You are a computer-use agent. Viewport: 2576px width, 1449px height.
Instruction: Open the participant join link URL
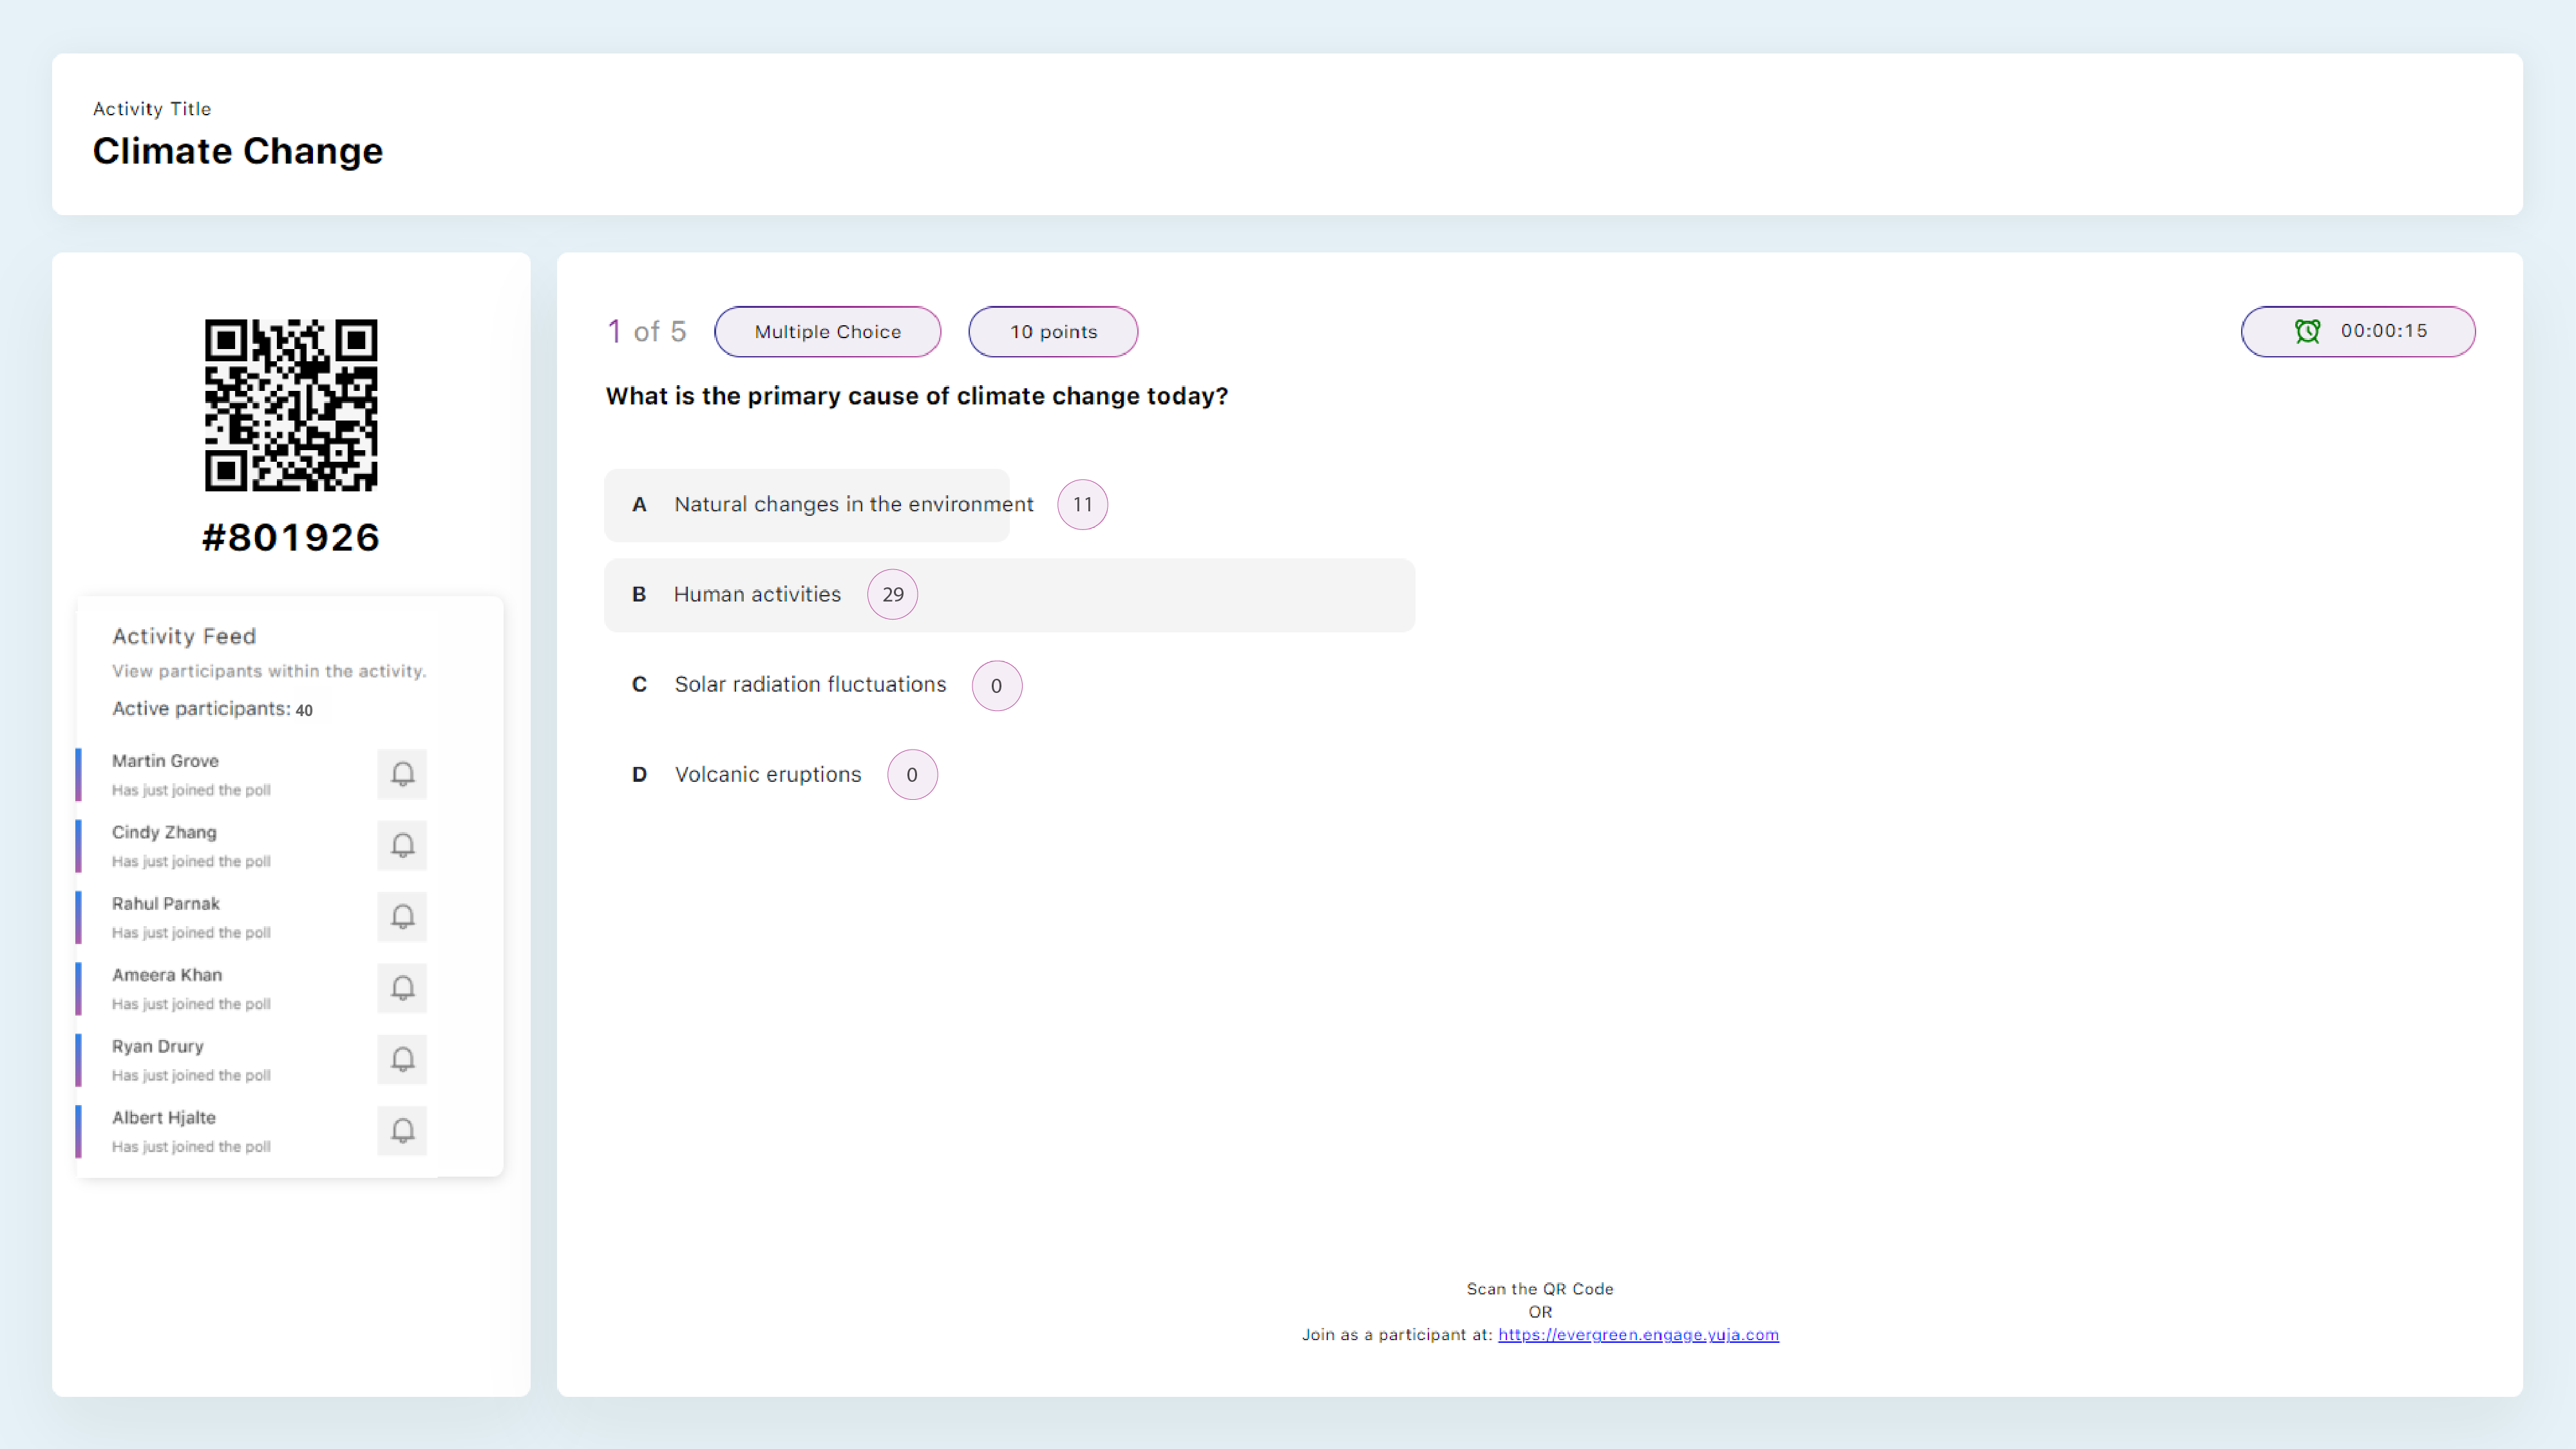[x=1636, y=1334]
